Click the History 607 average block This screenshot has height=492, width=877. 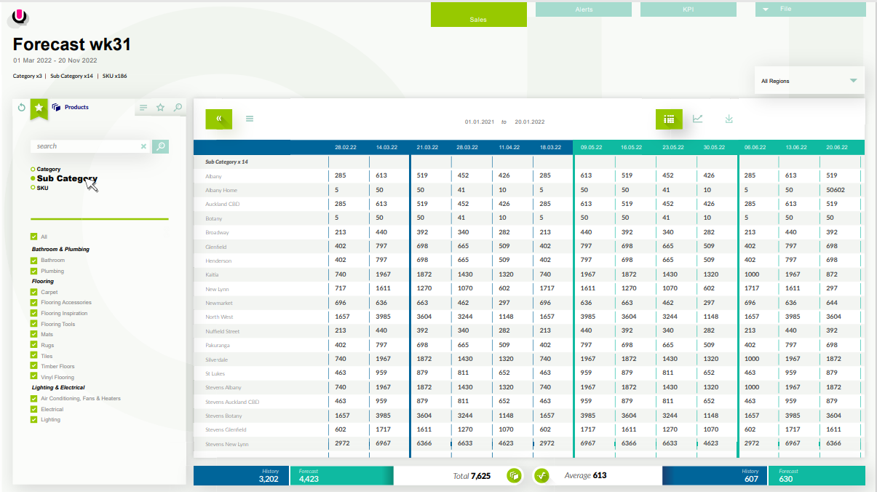coord(713,475)
